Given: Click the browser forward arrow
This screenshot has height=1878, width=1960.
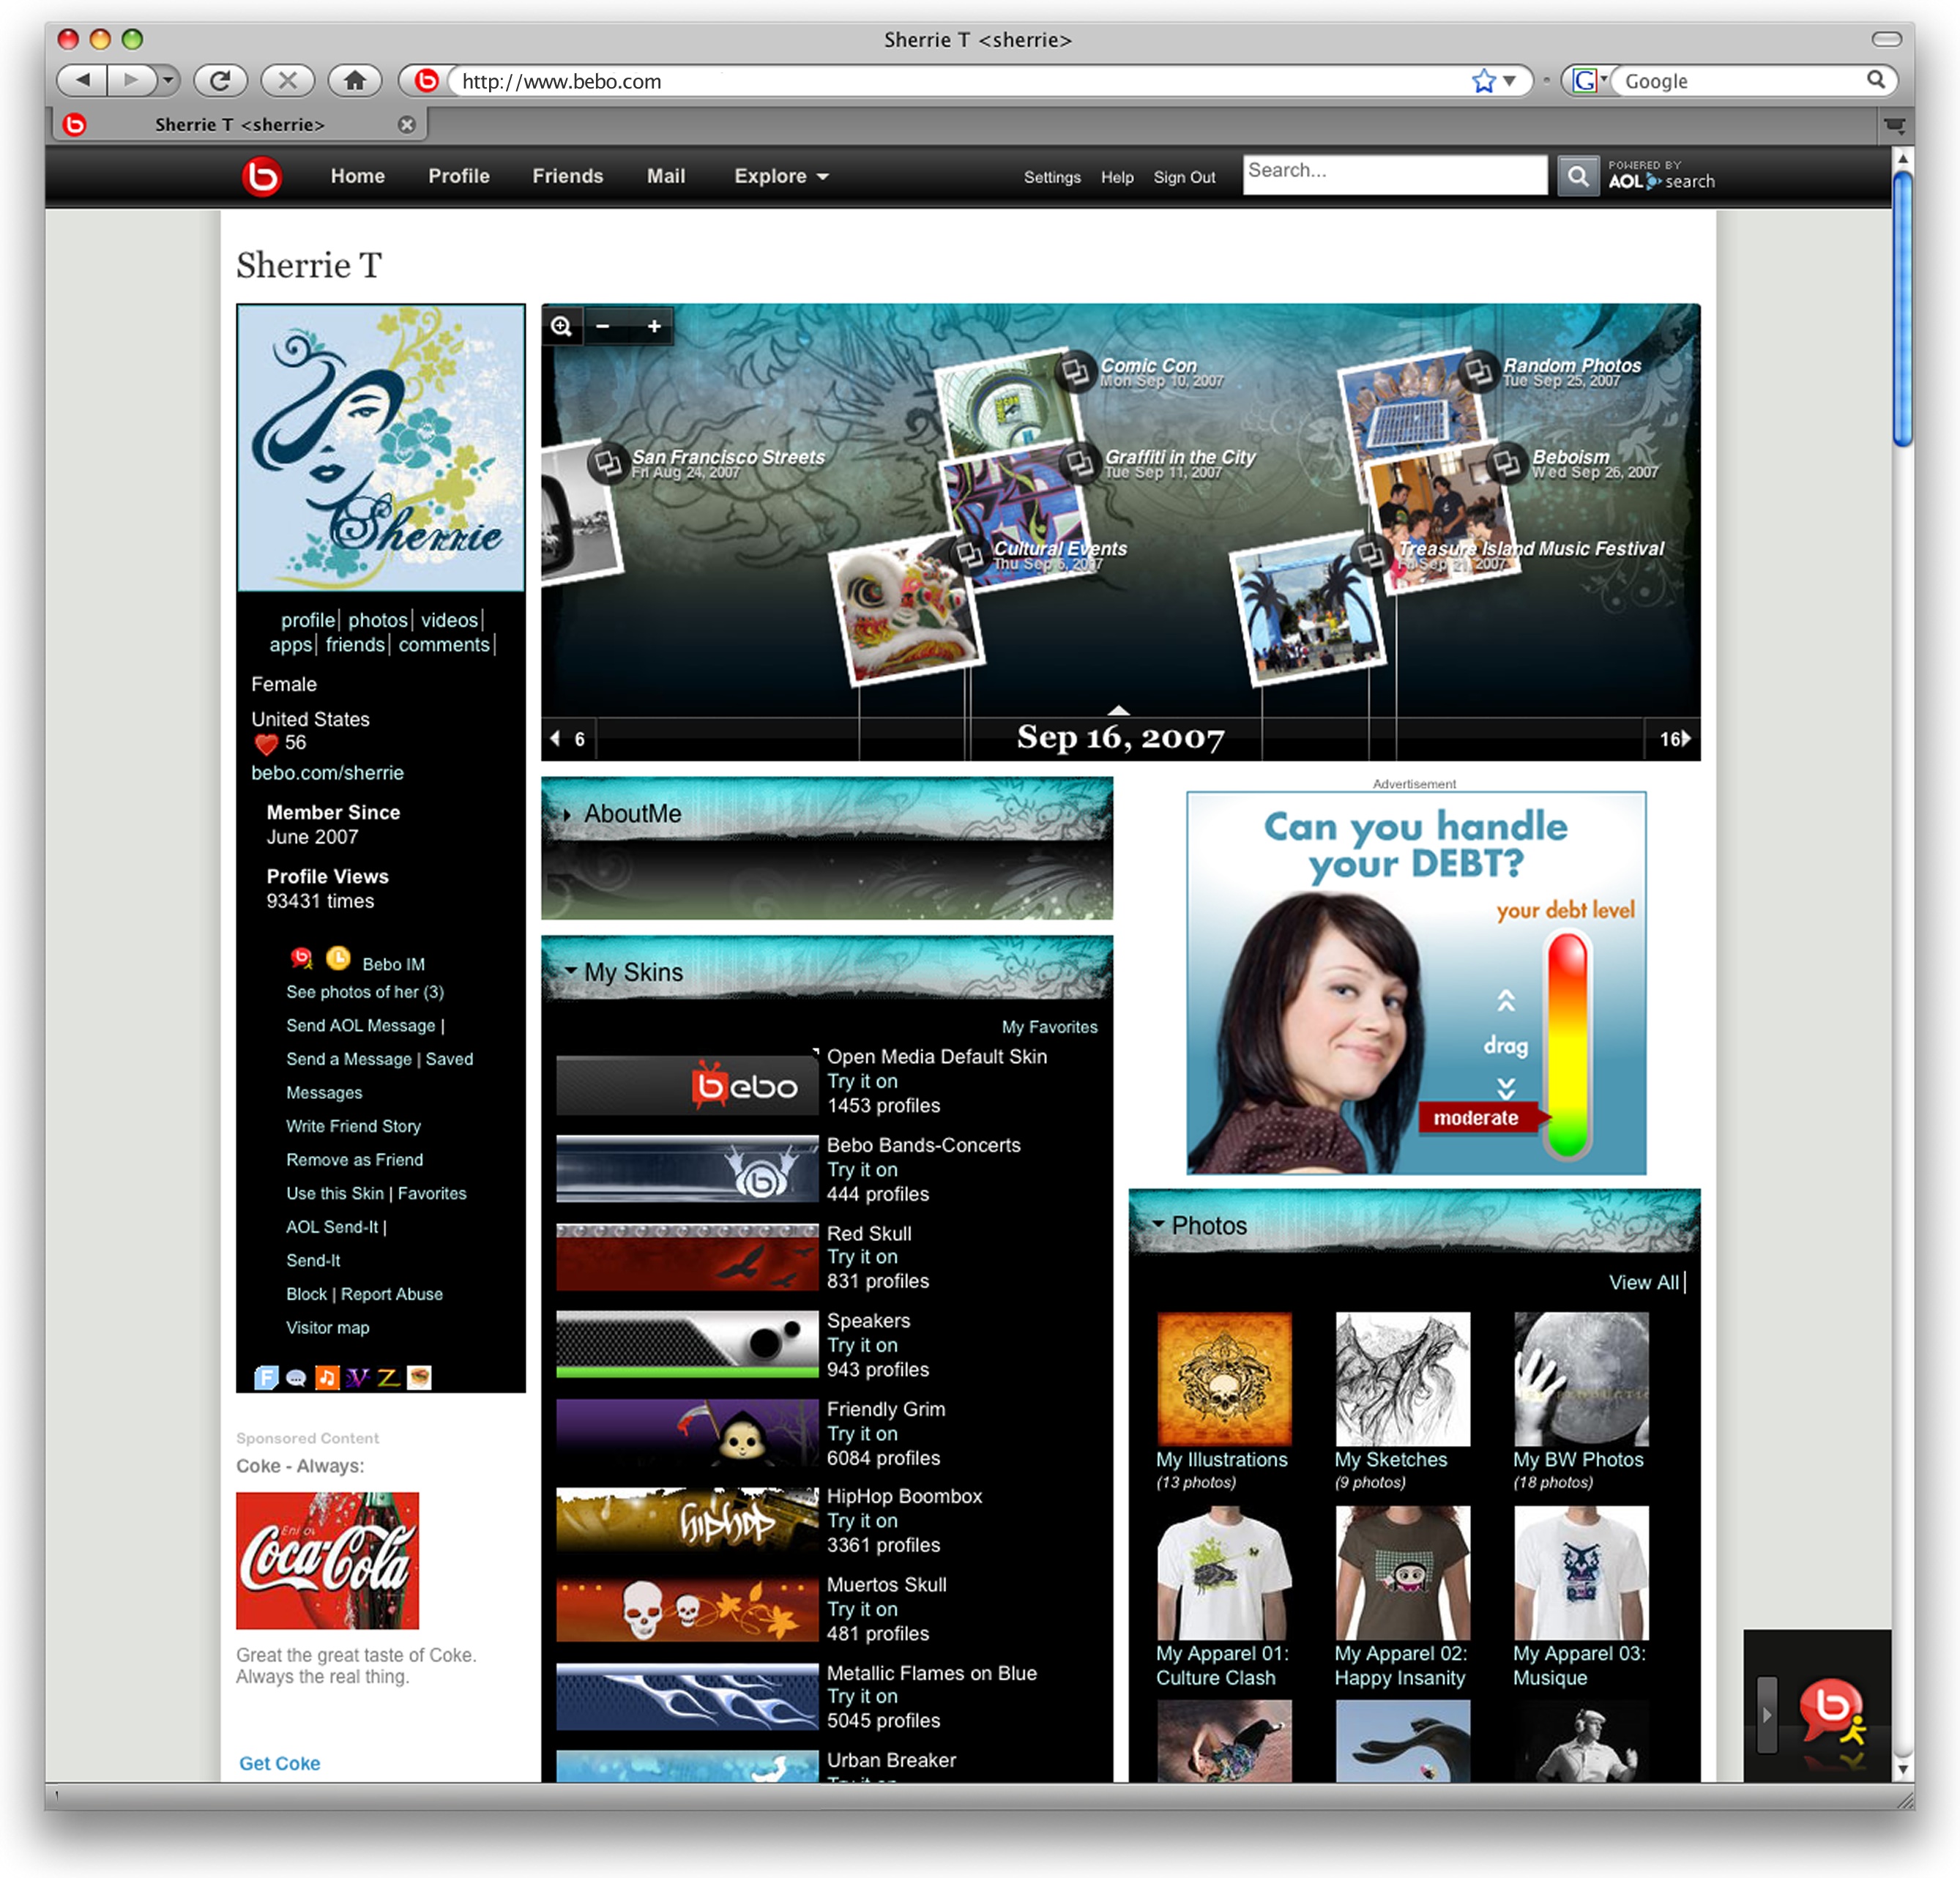Looking at the screenshot, I should (x=130, y=80).
